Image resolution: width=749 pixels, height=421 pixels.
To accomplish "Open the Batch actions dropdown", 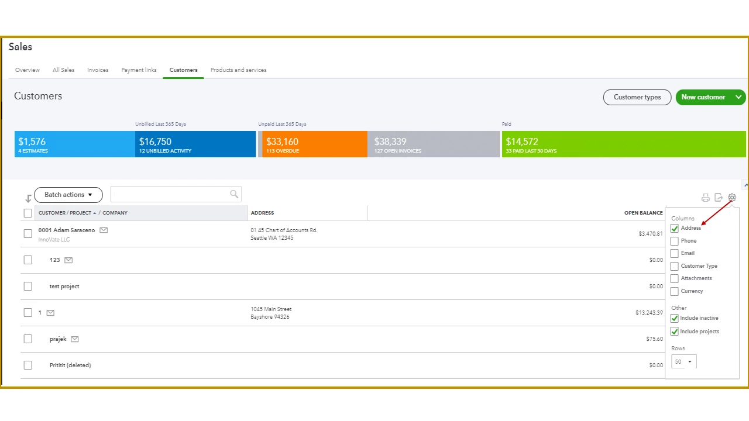I will [68, 195].
